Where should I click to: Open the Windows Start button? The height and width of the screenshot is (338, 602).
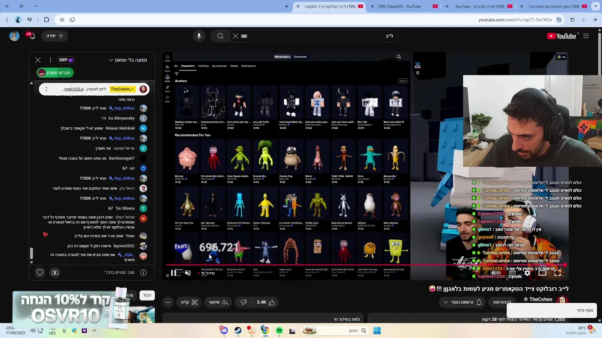pos(377,331)
